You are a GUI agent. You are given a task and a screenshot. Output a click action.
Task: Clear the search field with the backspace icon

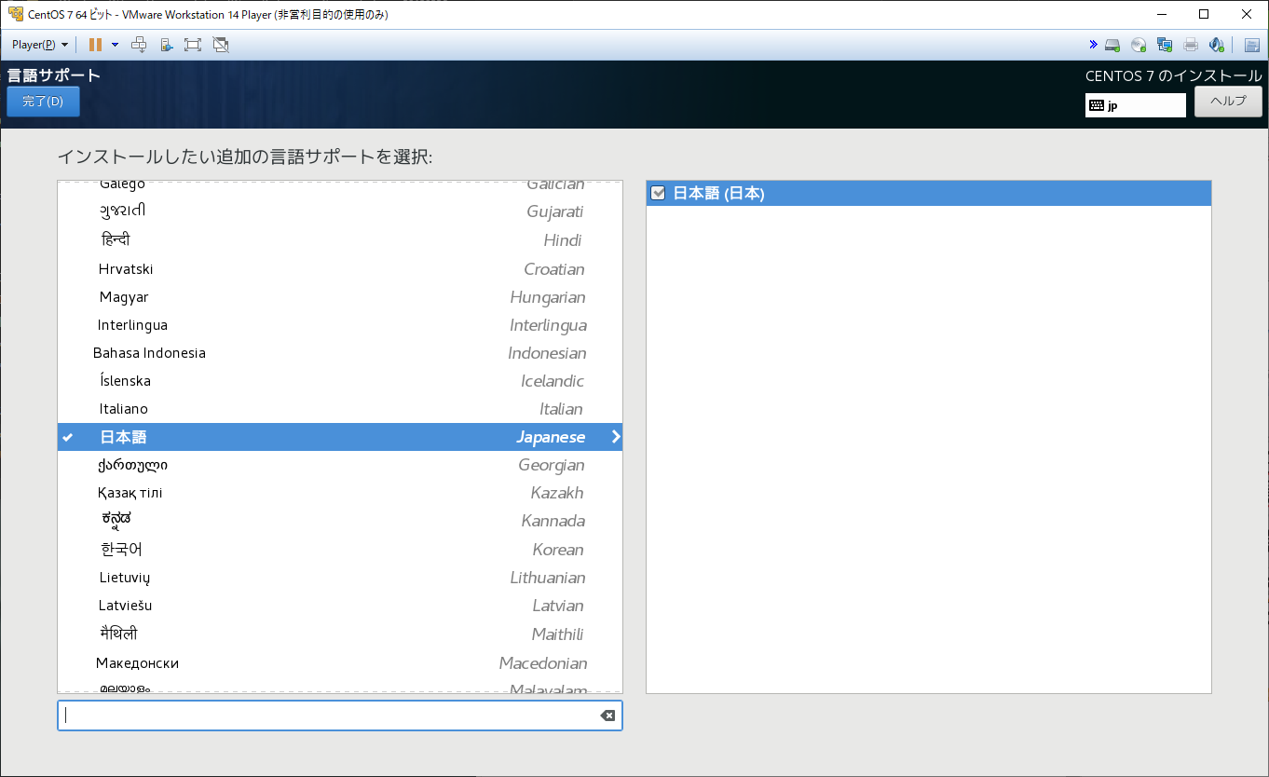pos(607,716)
